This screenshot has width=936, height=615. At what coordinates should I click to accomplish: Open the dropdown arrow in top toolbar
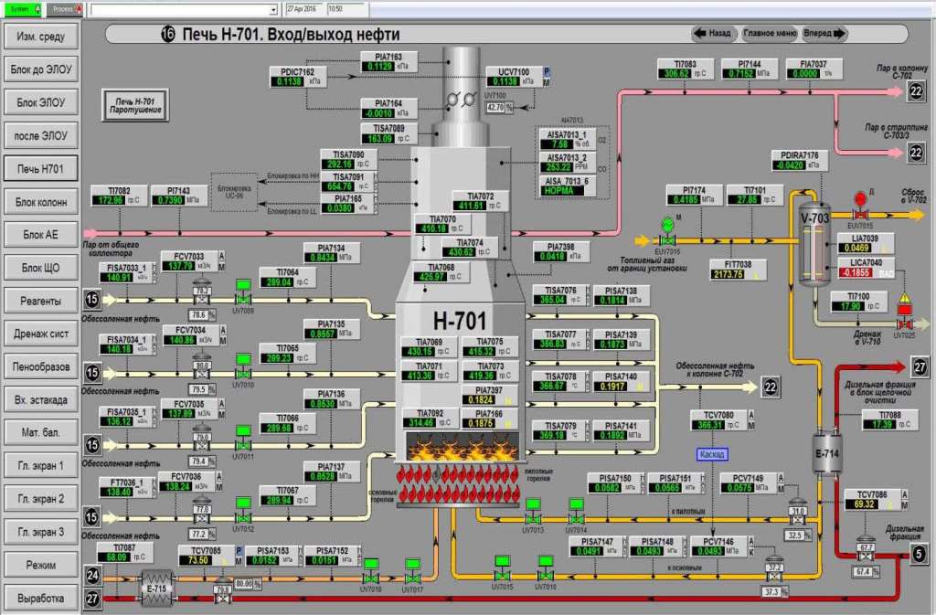point(272,10)
